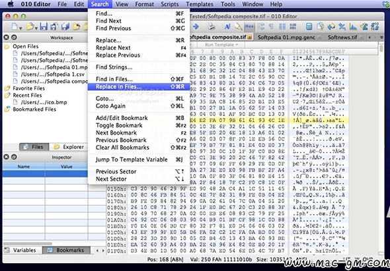Close the Inspector panel
This screenshot has width=390, height=271.
click(6, 157)
